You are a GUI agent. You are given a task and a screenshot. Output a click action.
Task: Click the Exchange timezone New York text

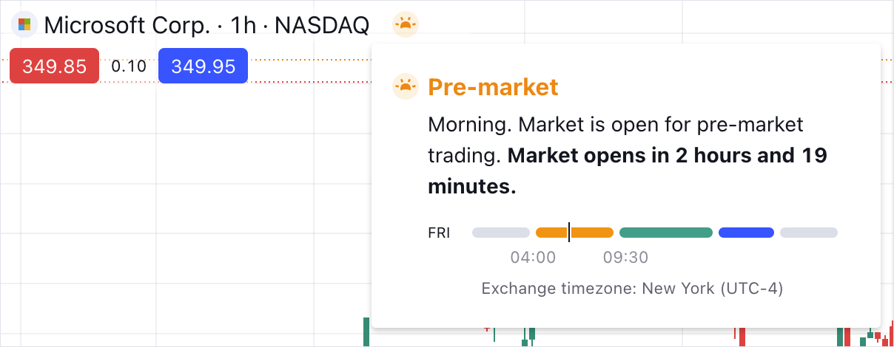[632, 288]
